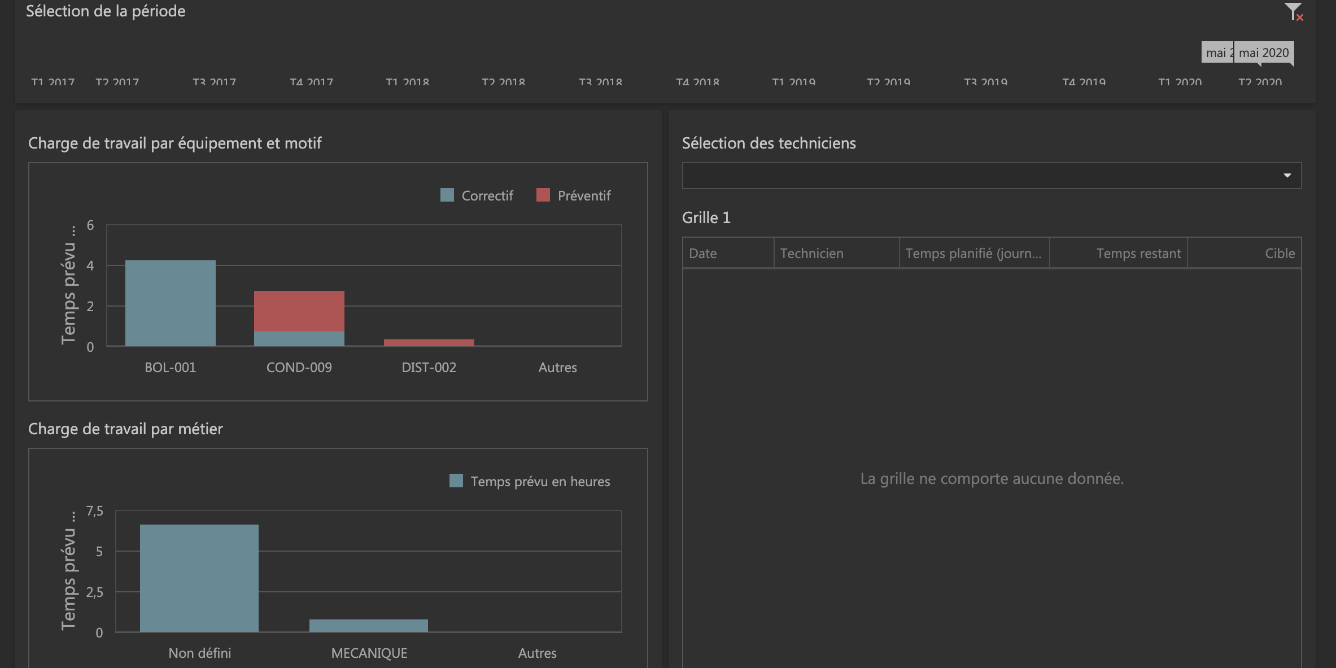The height and width of the screenshot is (668, 1336).
Task: Click 'Temps prévu en heures' legend label
Action: (540, 482)
